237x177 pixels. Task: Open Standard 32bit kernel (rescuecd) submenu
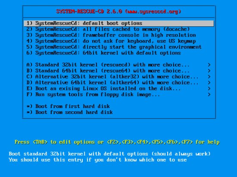pos(119,65)
